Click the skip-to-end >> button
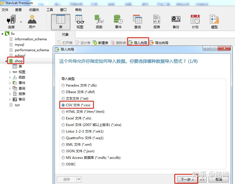The height and width of the screenshot is (184, 235). (x=202, y=180)
